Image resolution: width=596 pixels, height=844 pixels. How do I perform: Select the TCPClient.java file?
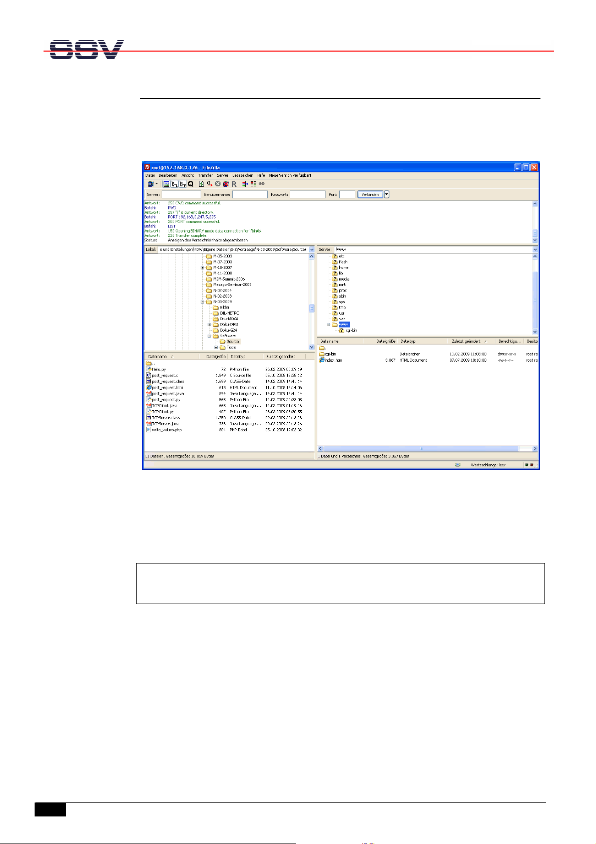165,406
